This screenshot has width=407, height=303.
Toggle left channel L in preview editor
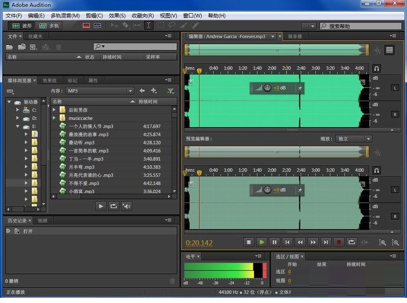[395, 190]
